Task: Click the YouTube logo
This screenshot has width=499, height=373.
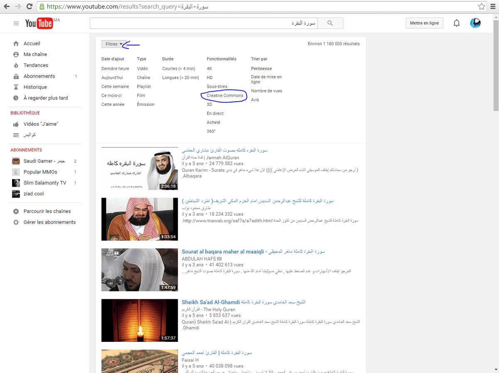Action: point(39,24)
